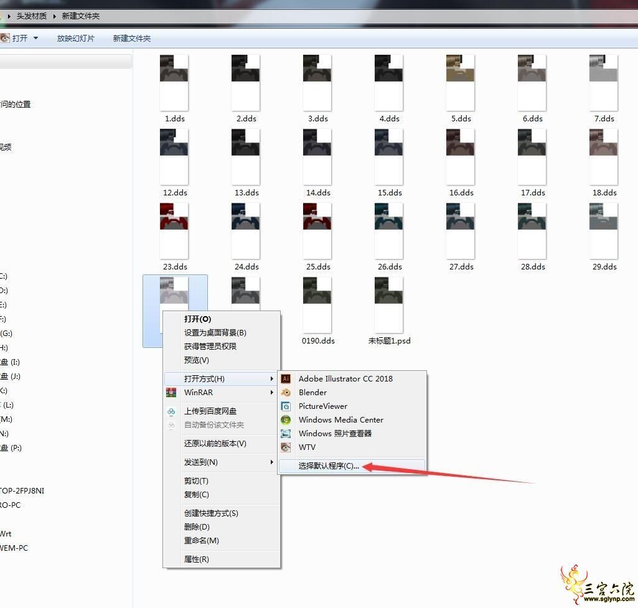Viewport: 638px width, 608px height.
Task: Select the 2.dds file thumbnail
Action: tap(246, 83)
